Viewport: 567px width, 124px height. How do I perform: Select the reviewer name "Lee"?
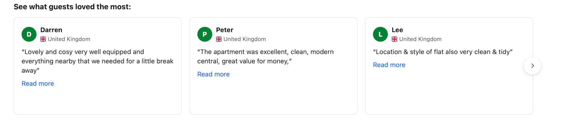397,30
